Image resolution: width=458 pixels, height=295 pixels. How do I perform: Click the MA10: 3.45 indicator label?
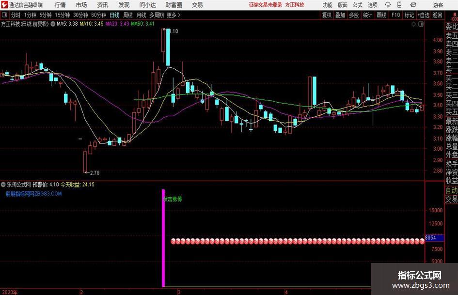pyautogui.click(x=92, y=24)
